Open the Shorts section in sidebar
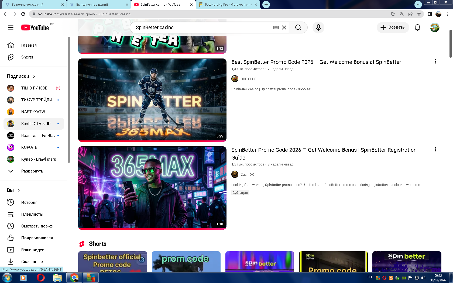Image resolution: width=453 pixels, height=283 pixels. pyautogui.click(x=27, y=57)
